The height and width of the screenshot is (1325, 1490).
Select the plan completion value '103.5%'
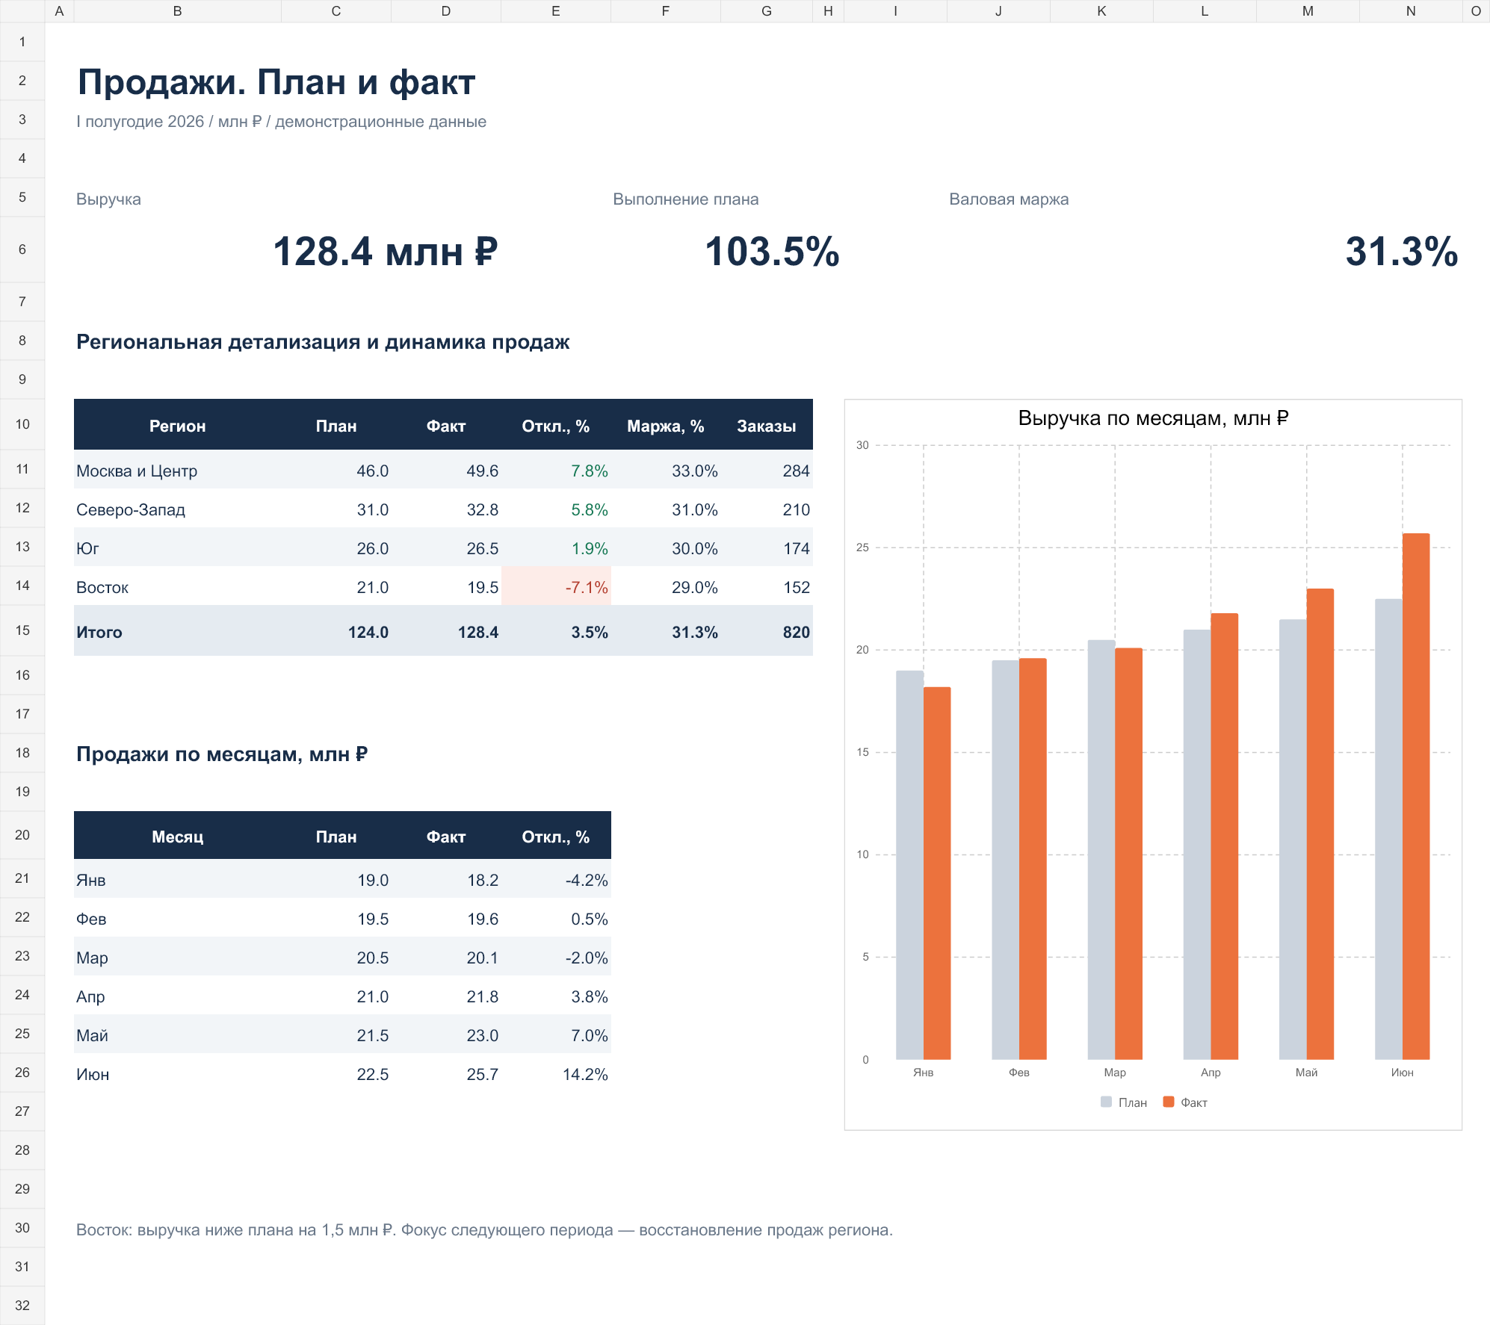tap(772, 251)
